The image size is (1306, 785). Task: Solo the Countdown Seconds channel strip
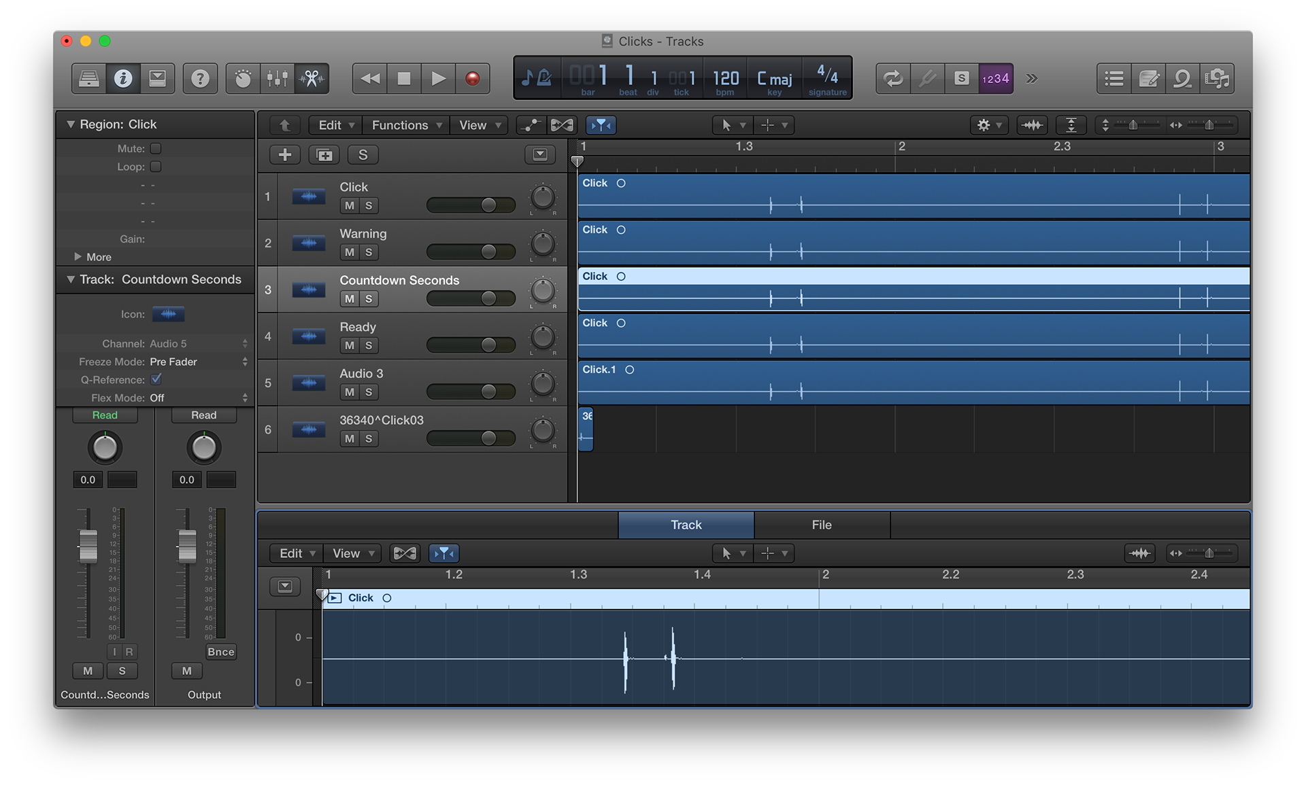pos(122,671)
